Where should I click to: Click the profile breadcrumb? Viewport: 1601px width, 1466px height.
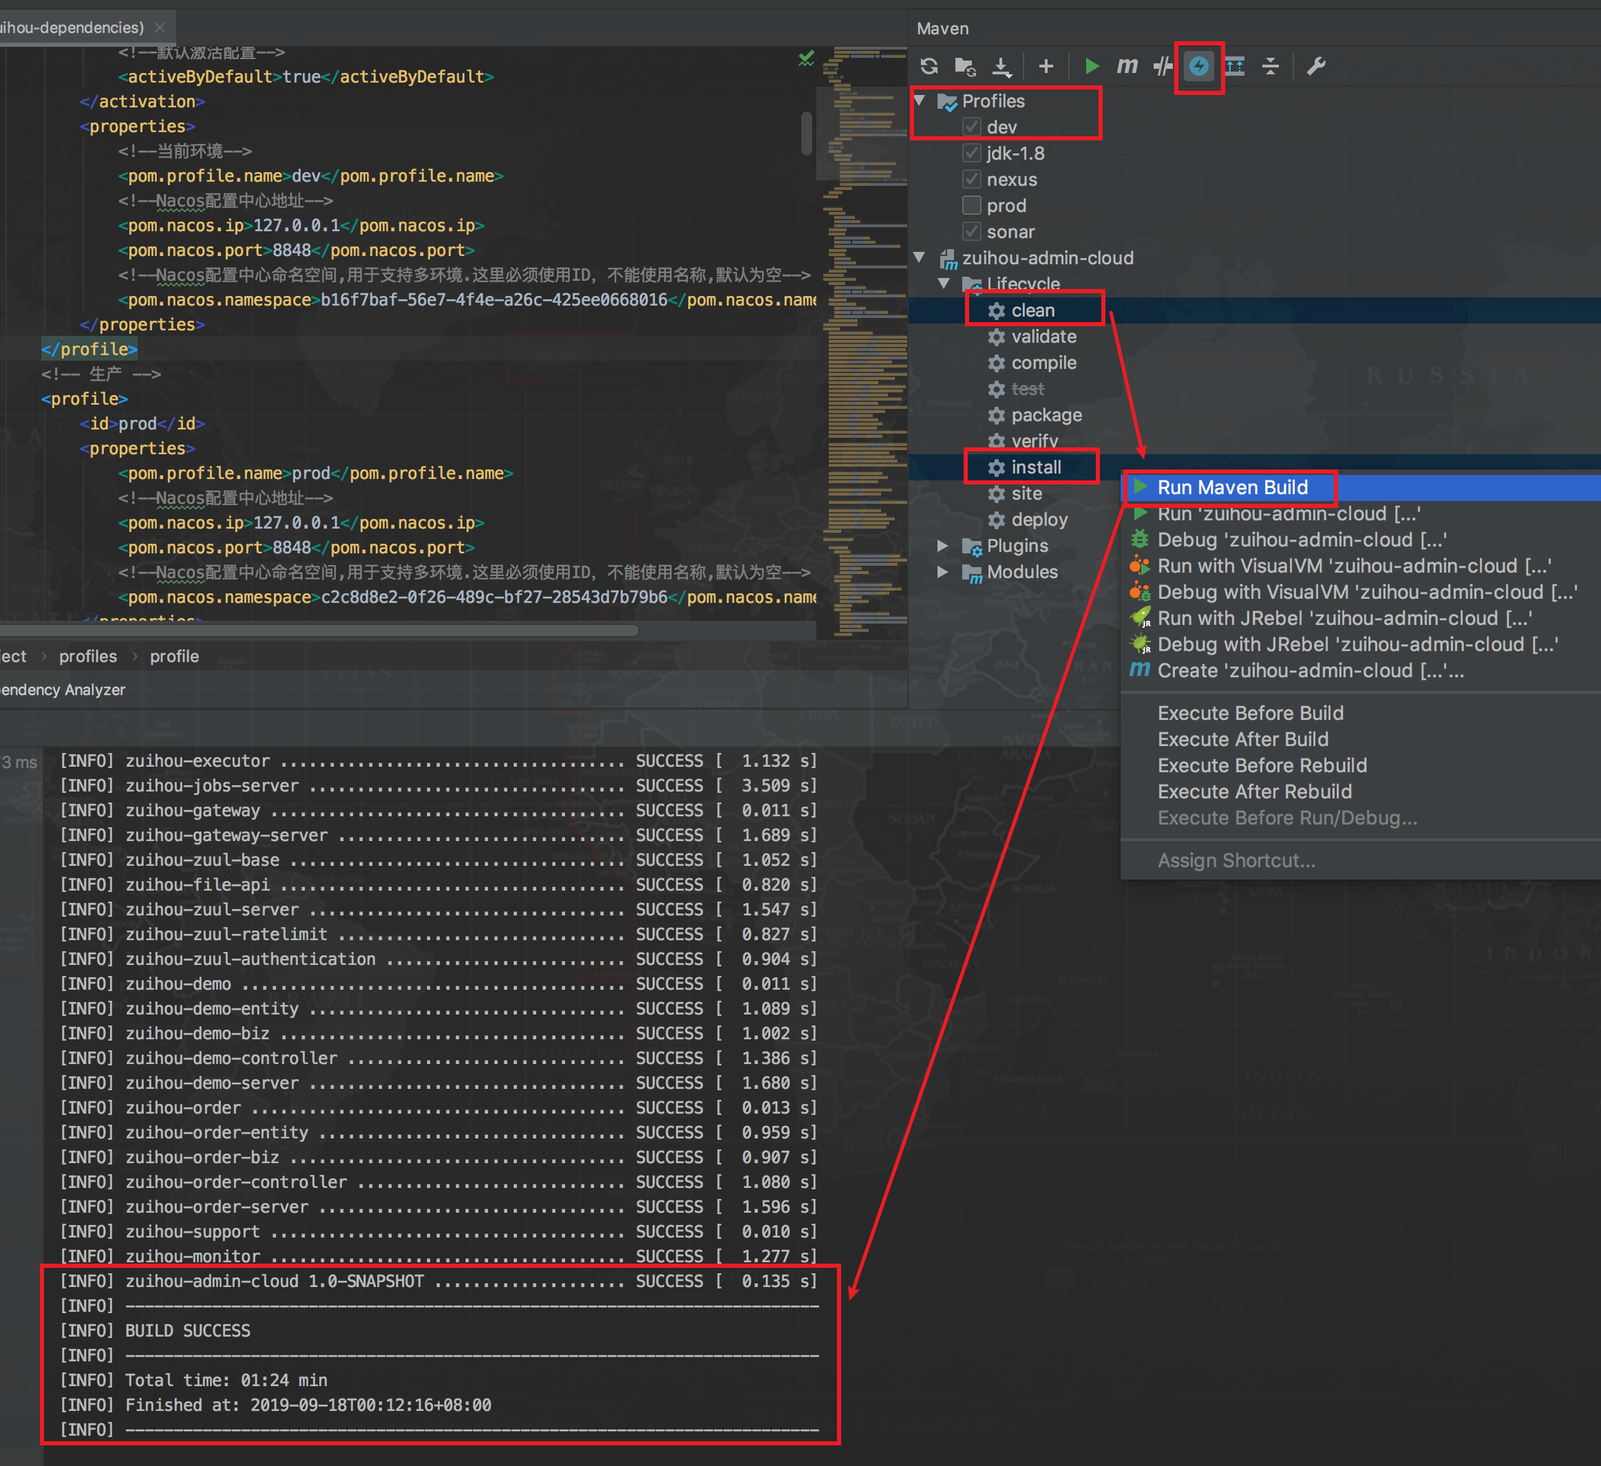[175, 657]
